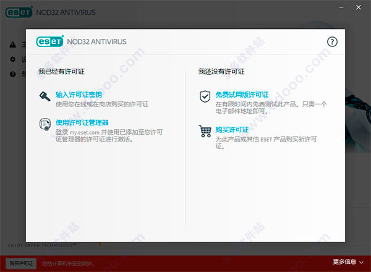Image resolution: width=371 pixels, height=272 pixels.
Task: Click the key icon for license entry
Action: coord(45,96)
